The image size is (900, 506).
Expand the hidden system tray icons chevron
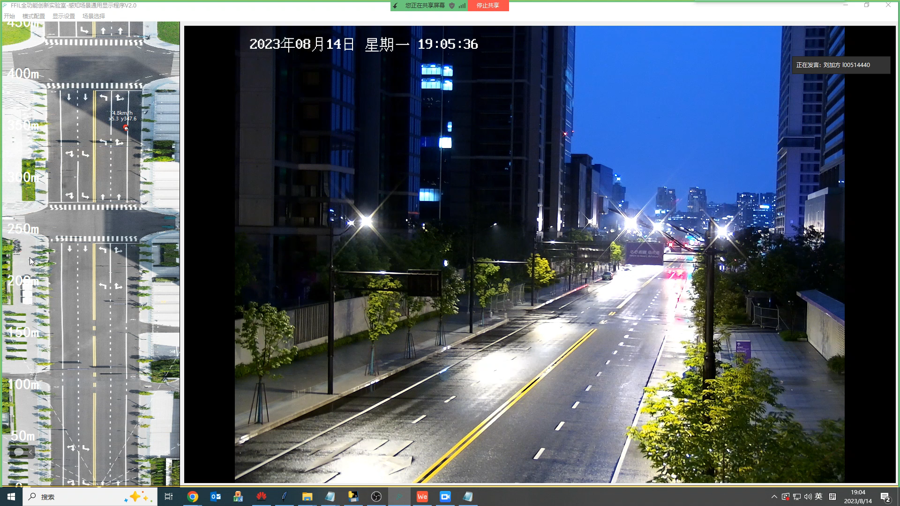pos(774,497)
